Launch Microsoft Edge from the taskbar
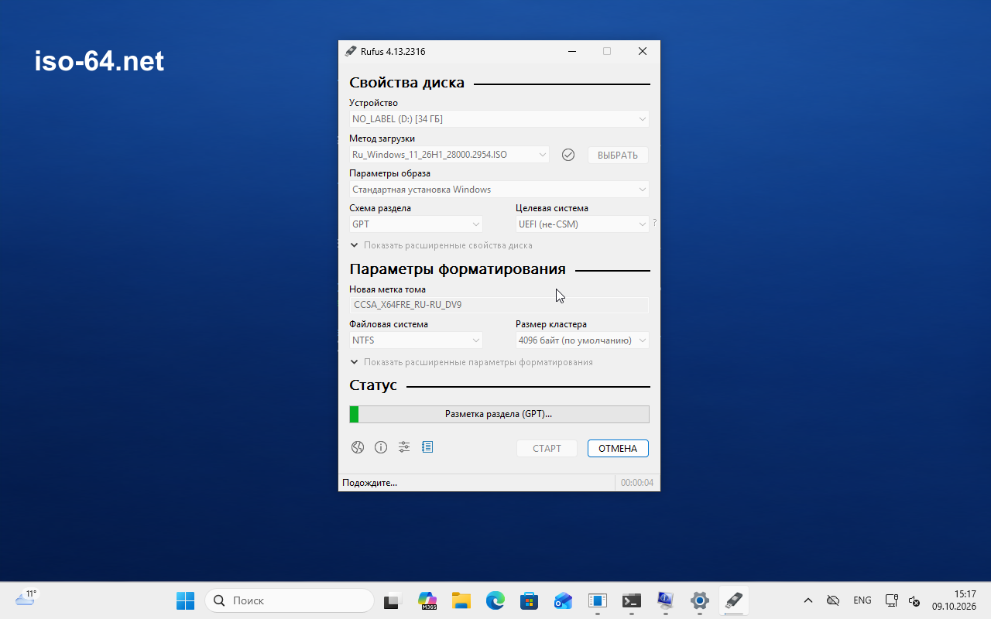The width and height of the screenshot is (991, 619). tap(495, 600)
